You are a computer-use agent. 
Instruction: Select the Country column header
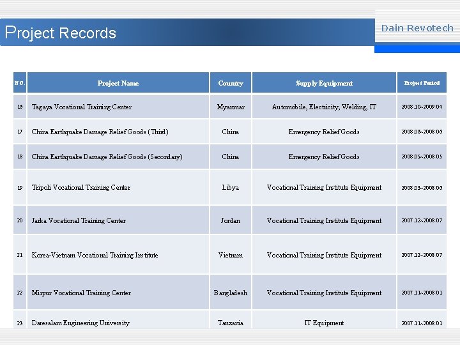(231, 83)
